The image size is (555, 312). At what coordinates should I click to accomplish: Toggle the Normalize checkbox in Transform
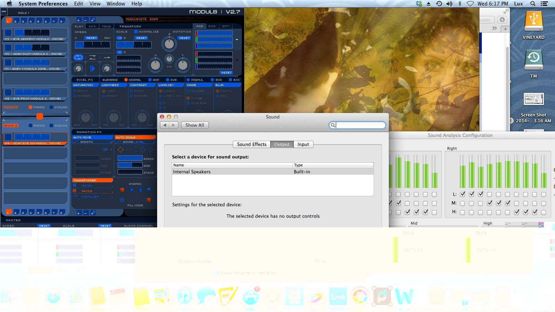coord(136,32)
